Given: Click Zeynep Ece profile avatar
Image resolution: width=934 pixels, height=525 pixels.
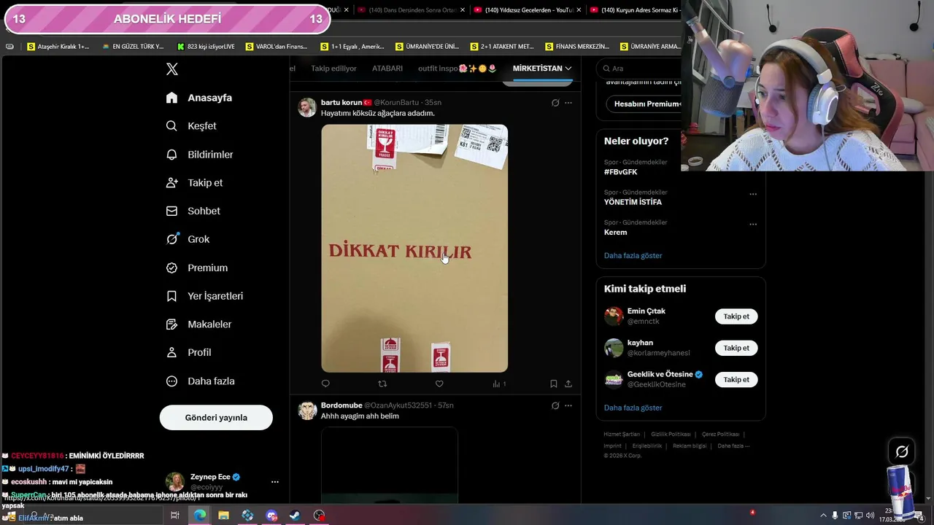Looking at the screenshot, I should click(175, 482).
